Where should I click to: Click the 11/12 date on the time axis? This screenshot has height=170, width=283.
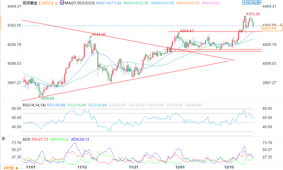point(82,167)
